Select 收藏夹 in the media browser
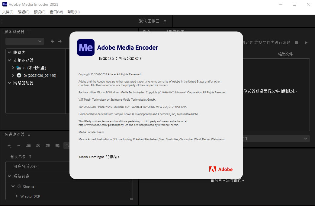 point(19,52)
